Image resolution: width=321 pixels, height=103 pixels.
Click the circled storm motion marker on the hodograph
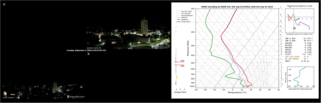click(294, 28)
